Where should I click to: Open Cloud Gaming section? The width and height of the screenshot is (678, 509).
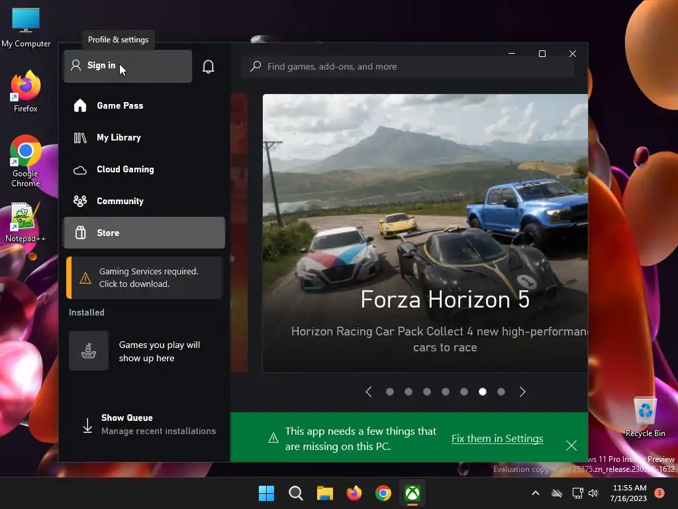(144, 169)
